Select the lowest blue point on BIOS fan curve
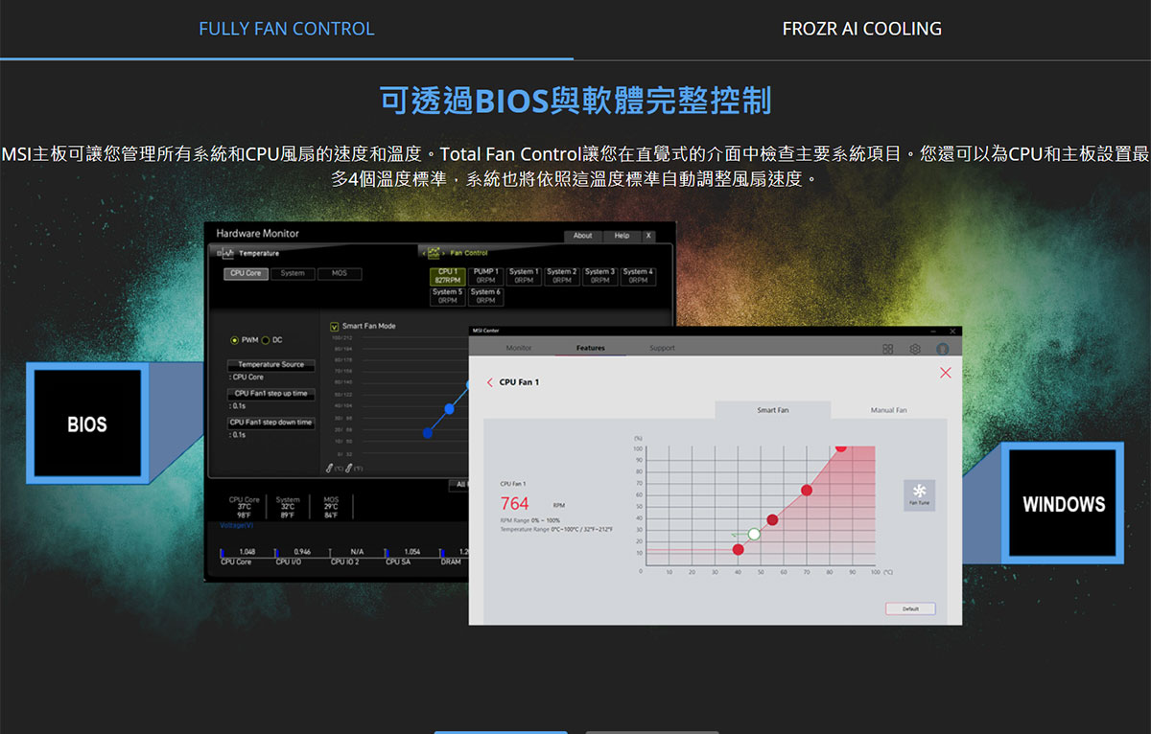Screen dimensions: 1151x734 tap(428, 433)
